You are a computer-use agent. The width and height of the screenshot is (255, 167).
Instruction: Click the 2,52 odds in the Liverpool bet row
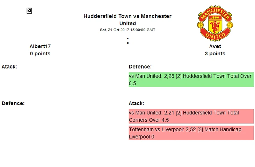(192, 129)
